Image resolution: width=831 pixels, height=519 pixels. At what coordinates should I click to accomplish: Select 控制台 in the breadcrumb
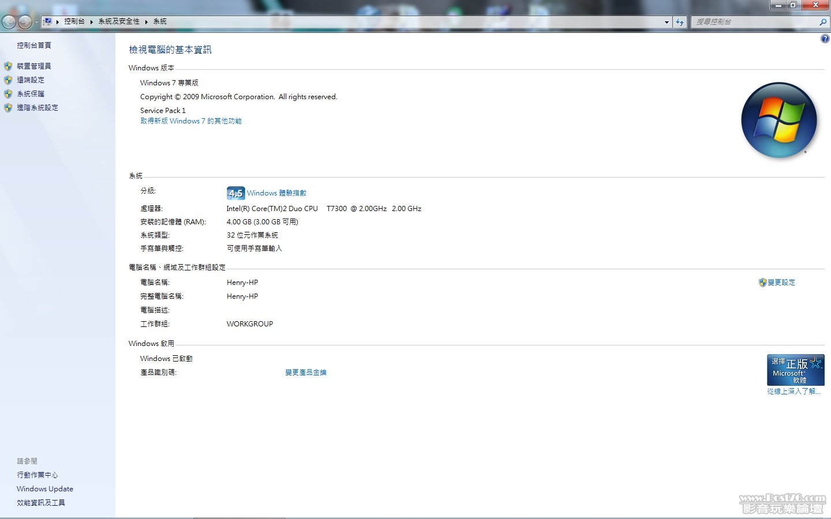(x=74, y=21)
